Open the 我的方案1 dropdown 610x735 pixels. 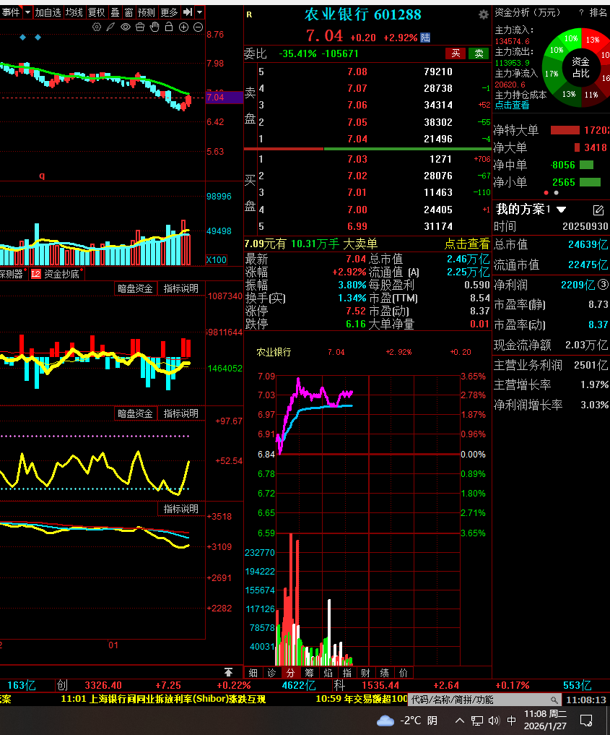click(x=562, y=209)
